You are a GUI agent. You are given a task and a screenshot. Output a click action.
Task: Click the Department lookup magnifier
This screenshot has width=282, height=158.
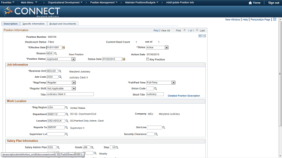(67, 114)
